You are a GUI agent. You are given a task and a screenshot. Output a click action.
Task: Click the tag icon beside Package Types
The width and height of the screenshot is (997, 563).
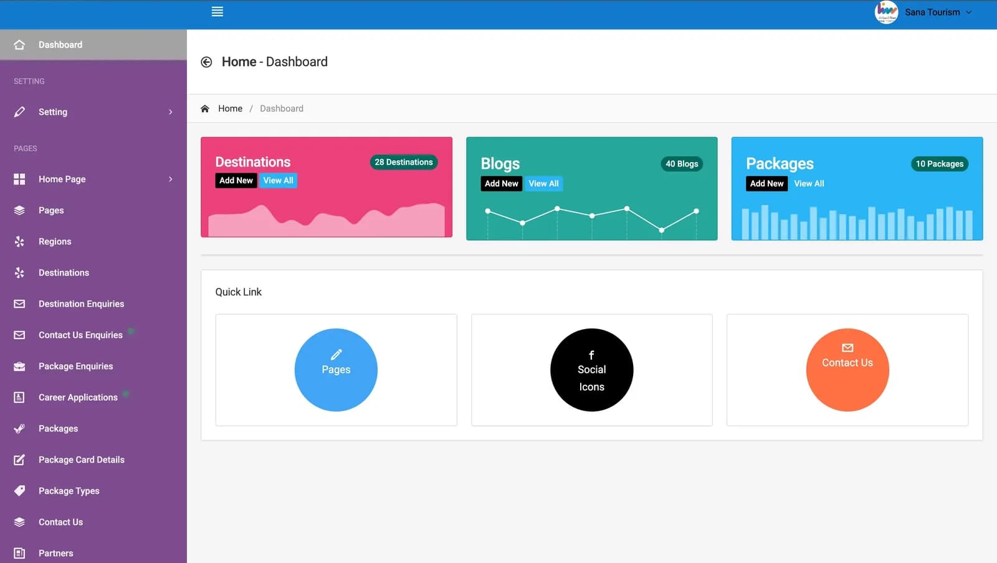(19, 491)
